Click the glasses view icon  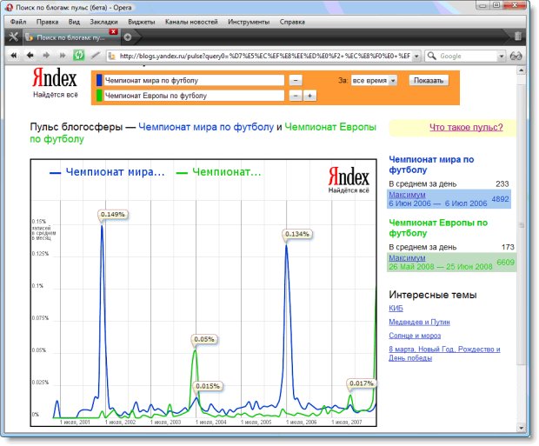point(516,56)
